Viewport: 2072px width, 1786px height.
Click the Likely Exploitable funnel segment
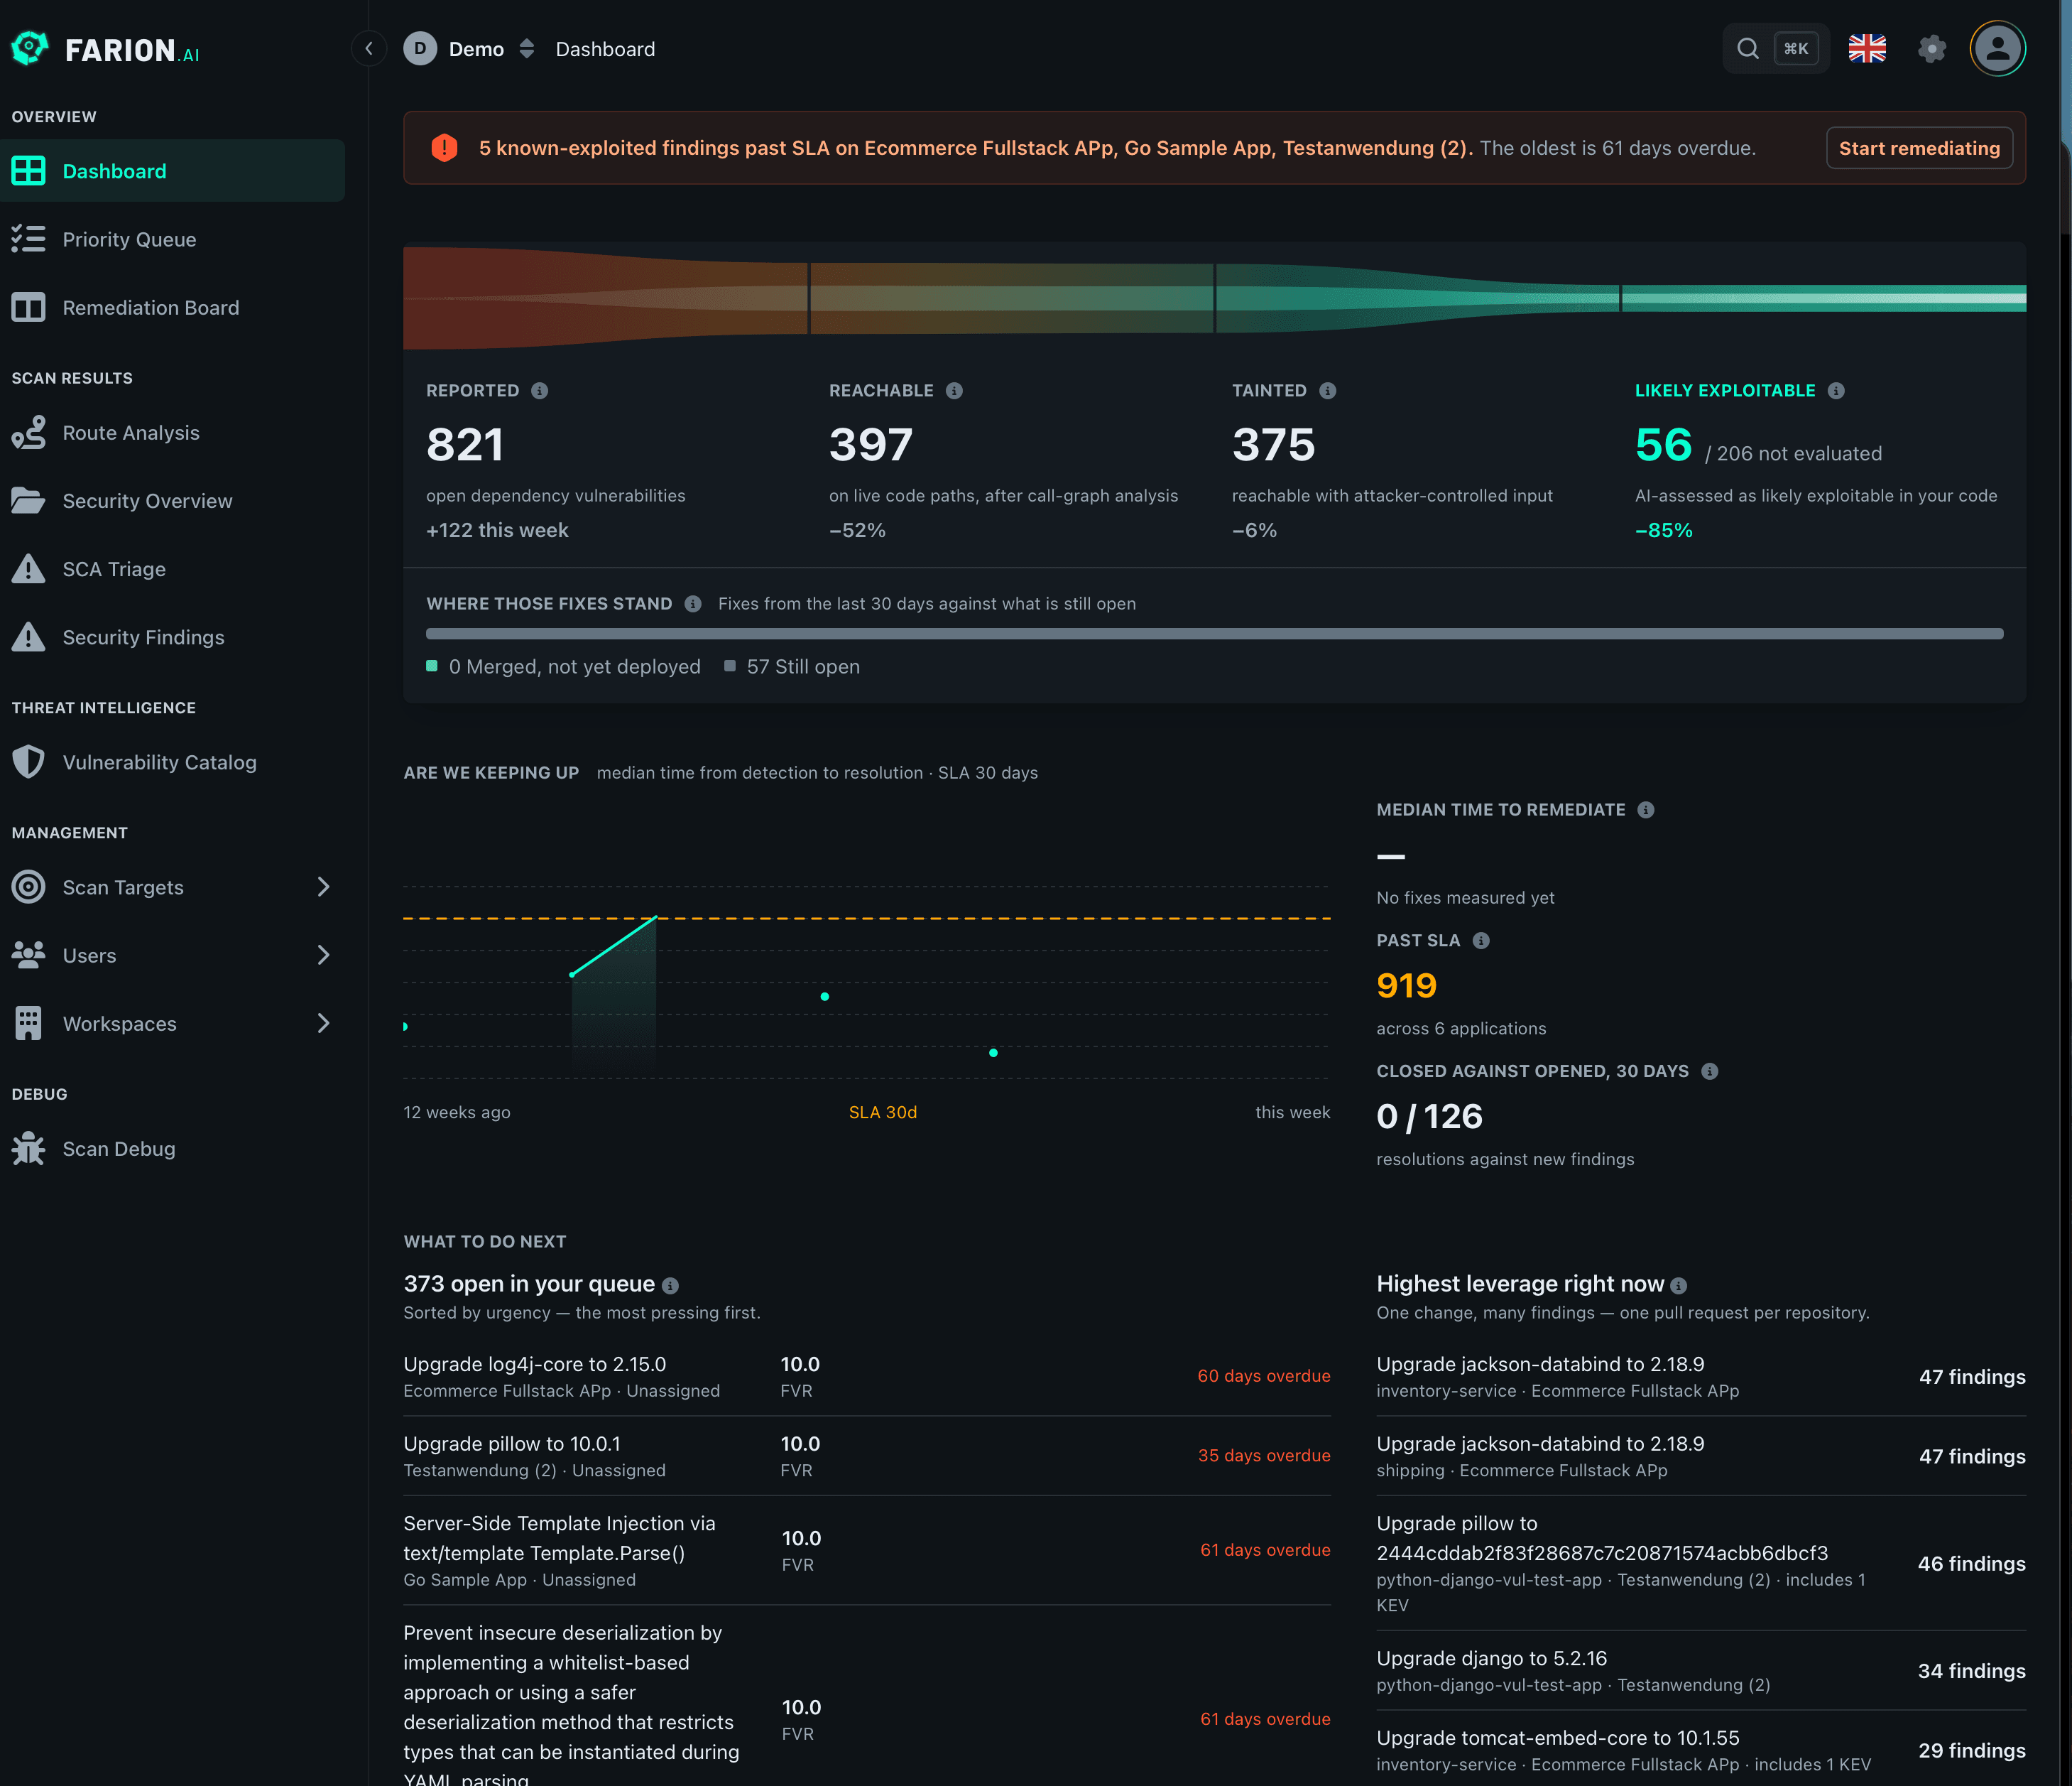[x=1824, y=297]
